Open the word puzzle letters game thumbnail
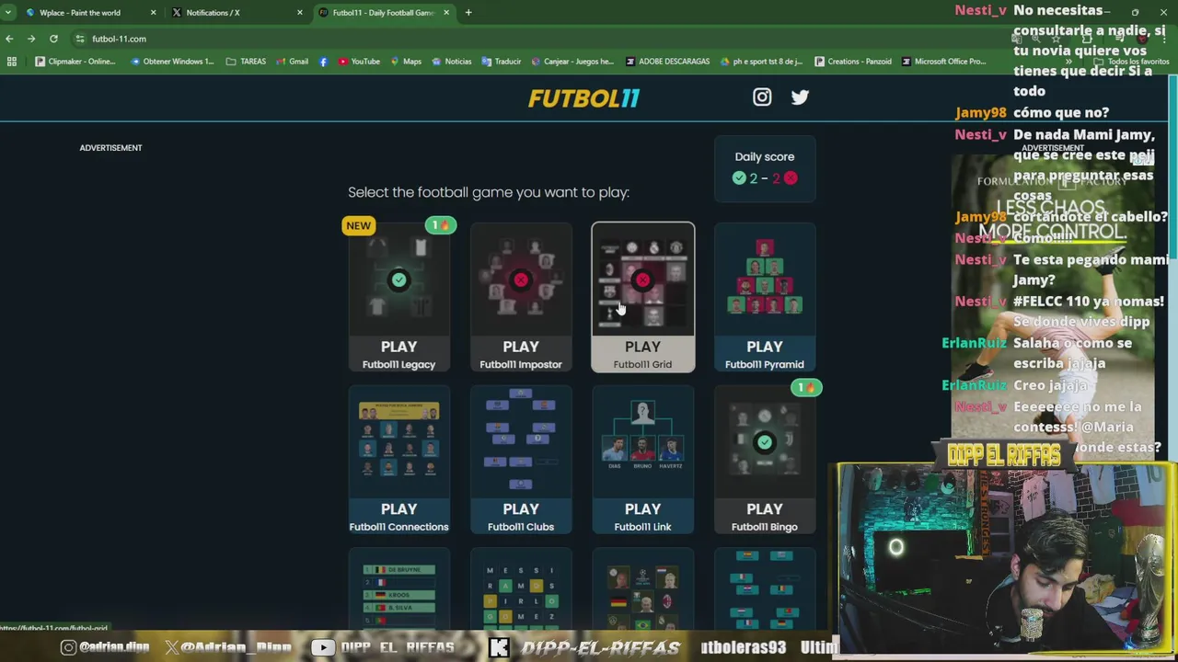Viewport: 1178px width, 662px height. [x=521, y=588]
